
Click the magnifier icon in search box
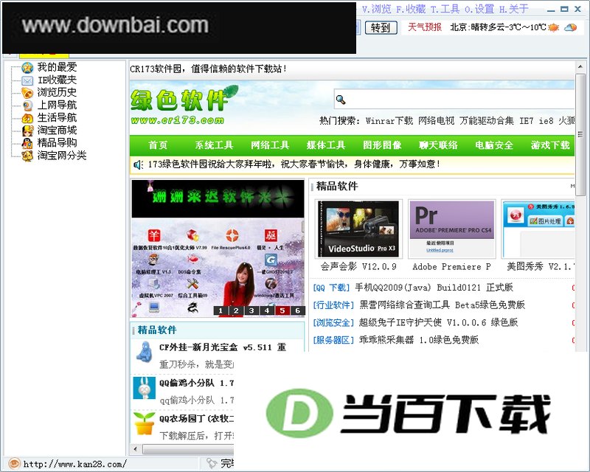341,100
